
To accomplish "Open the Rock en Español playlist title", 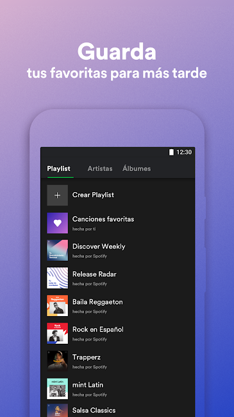I will point(98,330).
